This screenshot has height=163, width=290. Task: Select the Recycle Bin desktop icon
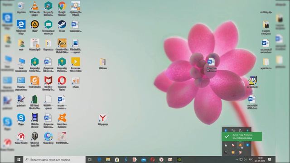pos(21,7)
